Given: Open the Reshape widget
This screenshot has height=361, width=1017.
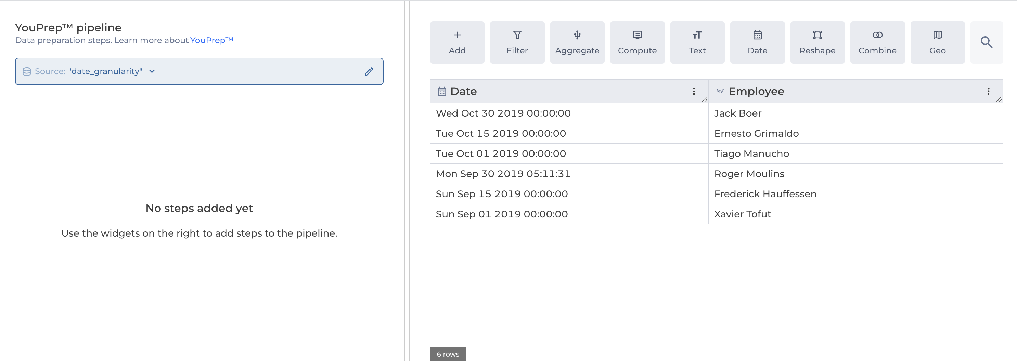Looking at the screenshot, I should pos(817,42).
